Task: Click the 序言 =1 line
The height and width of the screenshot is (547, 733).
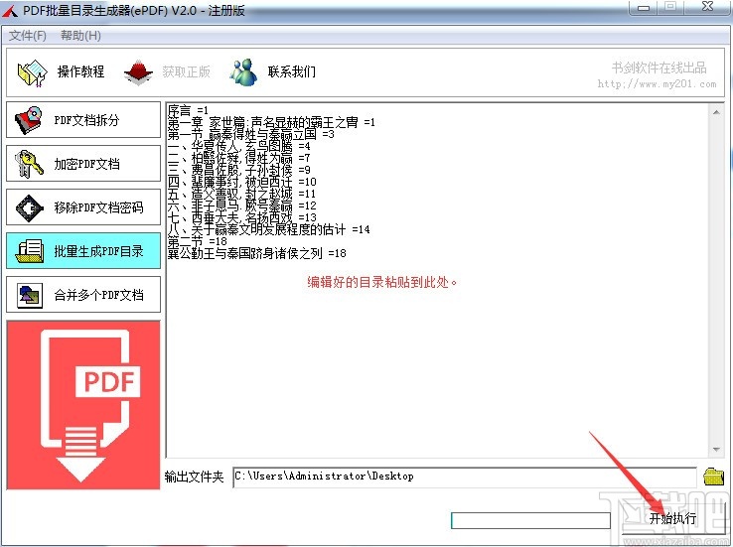Action: [x=188, y=111]
